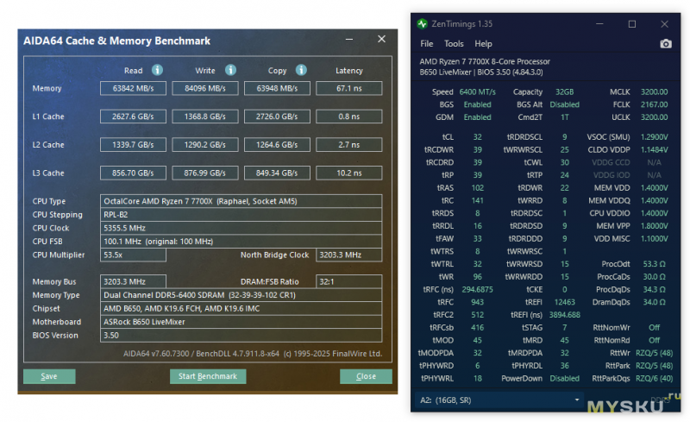The width and height of the screenshot is (690, 422).
Task: Select the Memory Read result 63842 MB/s field
Action: [133, 88]
